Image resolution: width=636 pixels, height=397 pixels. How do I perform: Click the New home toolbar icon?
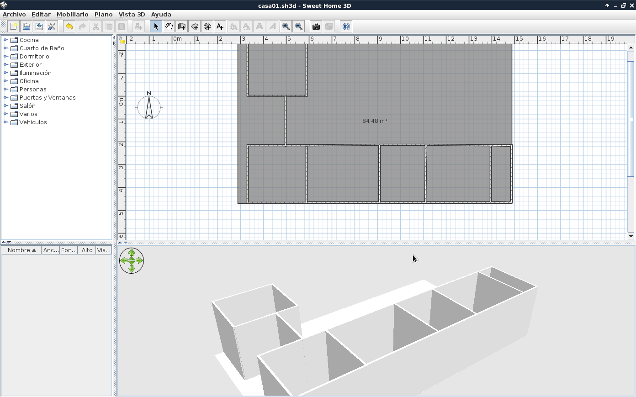click(13, 26)
